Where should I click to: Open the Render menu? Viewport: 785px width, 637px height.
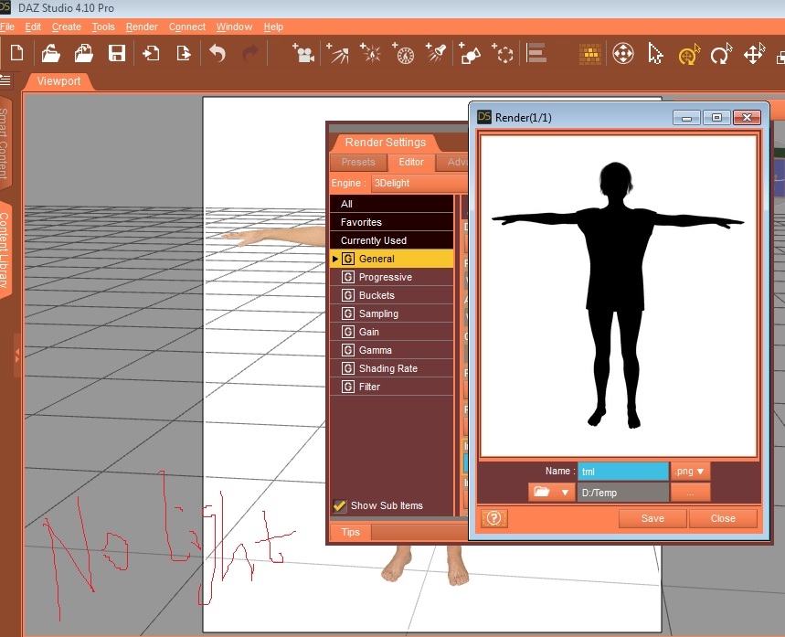tap(142, 27)
